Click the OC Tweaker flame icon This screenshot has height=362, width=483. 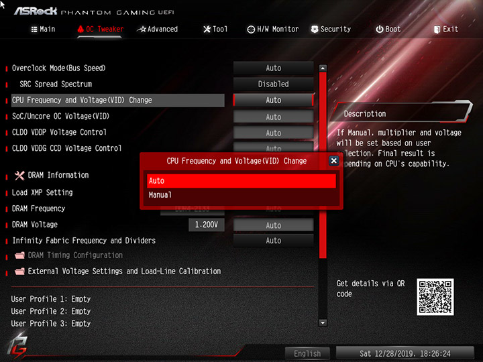click(x=80, y=29)
